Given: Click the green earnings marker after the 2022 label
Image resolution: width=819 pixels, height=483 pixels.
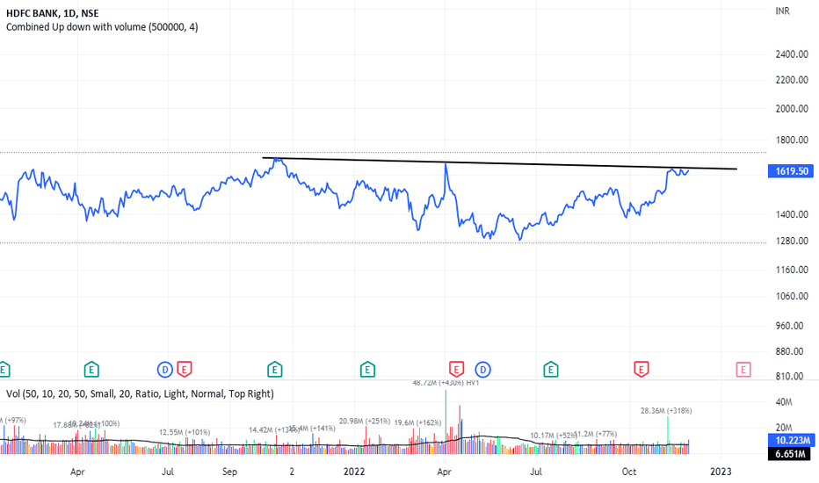Looking at the screenshot, I should [367, 370].
